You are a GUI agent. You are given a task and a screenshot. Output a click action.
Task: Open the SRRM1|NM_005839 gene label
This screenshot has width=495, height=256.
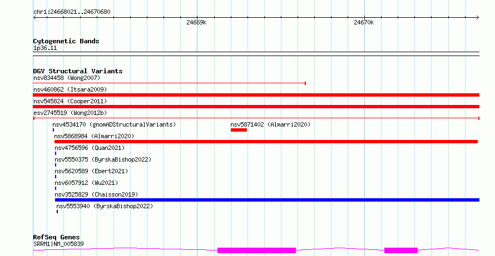(x=58, y=244)
